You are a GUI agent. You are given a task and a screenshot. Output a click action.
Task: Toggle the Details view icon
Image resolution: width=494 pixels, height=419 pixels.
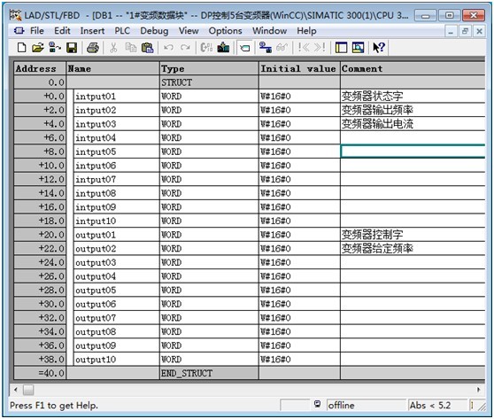click(x=358, y=48)
